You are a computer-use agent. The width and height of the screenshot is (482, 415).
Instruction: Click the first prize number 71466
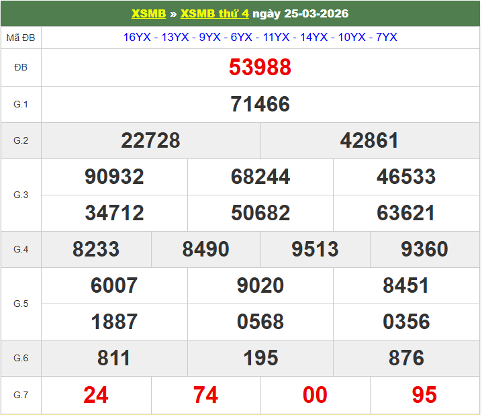click(260, 104)
